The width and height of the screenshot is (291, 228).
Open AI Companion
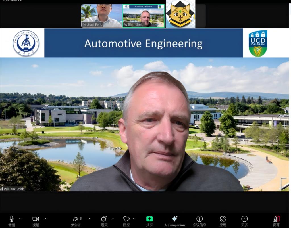(174, 220)
